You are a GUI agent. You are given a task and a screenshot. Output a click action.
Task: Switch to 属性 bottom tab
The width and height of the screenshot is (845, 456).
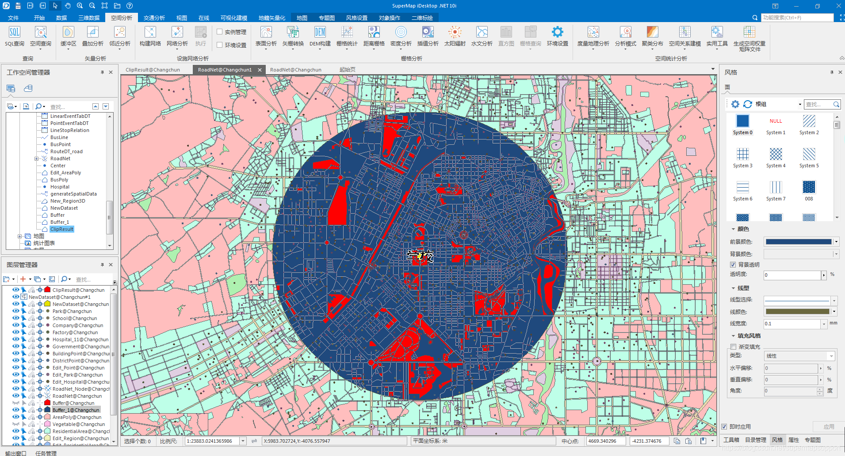(794, 440)
